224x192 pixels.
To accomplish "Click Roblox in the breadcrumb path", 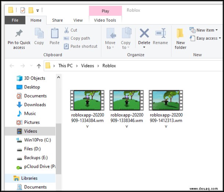I will click(x=109, y=66).
